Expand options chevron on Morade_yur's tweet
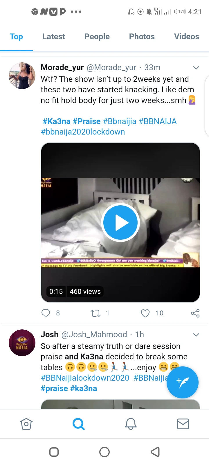Viewport: 209px width, 466px height. coord(196,68)
